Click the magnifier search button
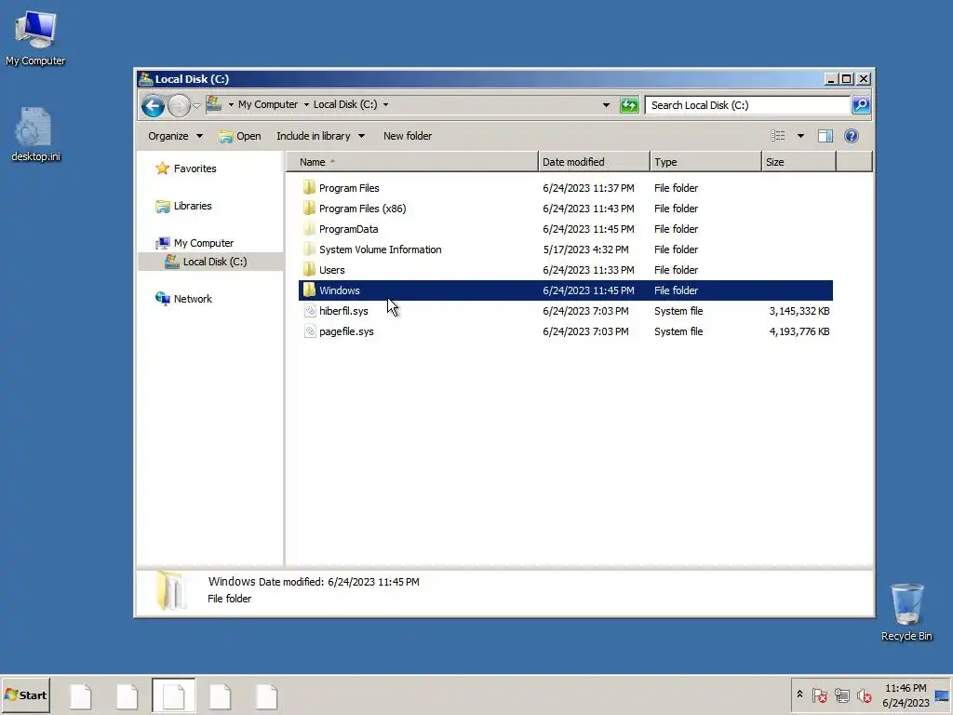Screen dimensions: 953x715 pyautogui.click(x=861, y=105)
